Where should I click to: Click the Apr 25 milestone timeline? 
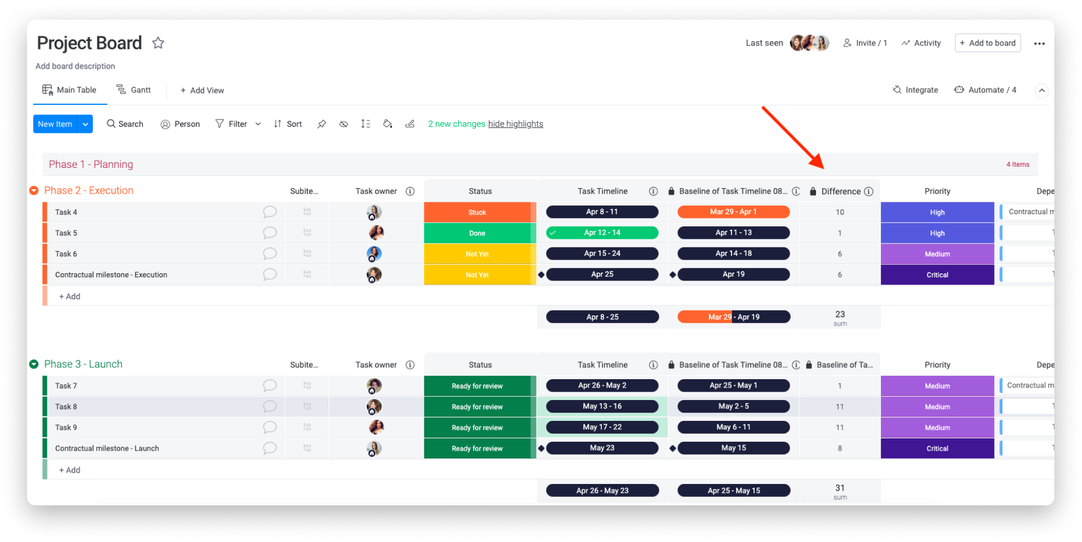pyautogui.click(x=602, y=274)
